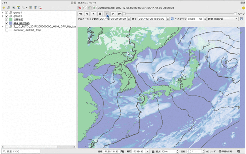
Task: Click the export animation save icon
Action: tap(241, 19)
